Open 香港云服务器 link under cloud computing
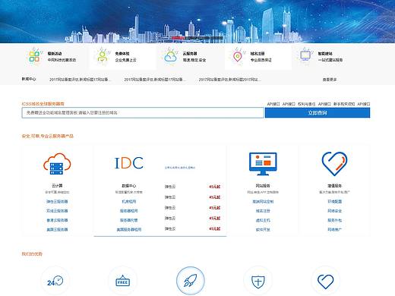Image resolution: width=395 pixels, height=296 pixels. click(57, 220)
